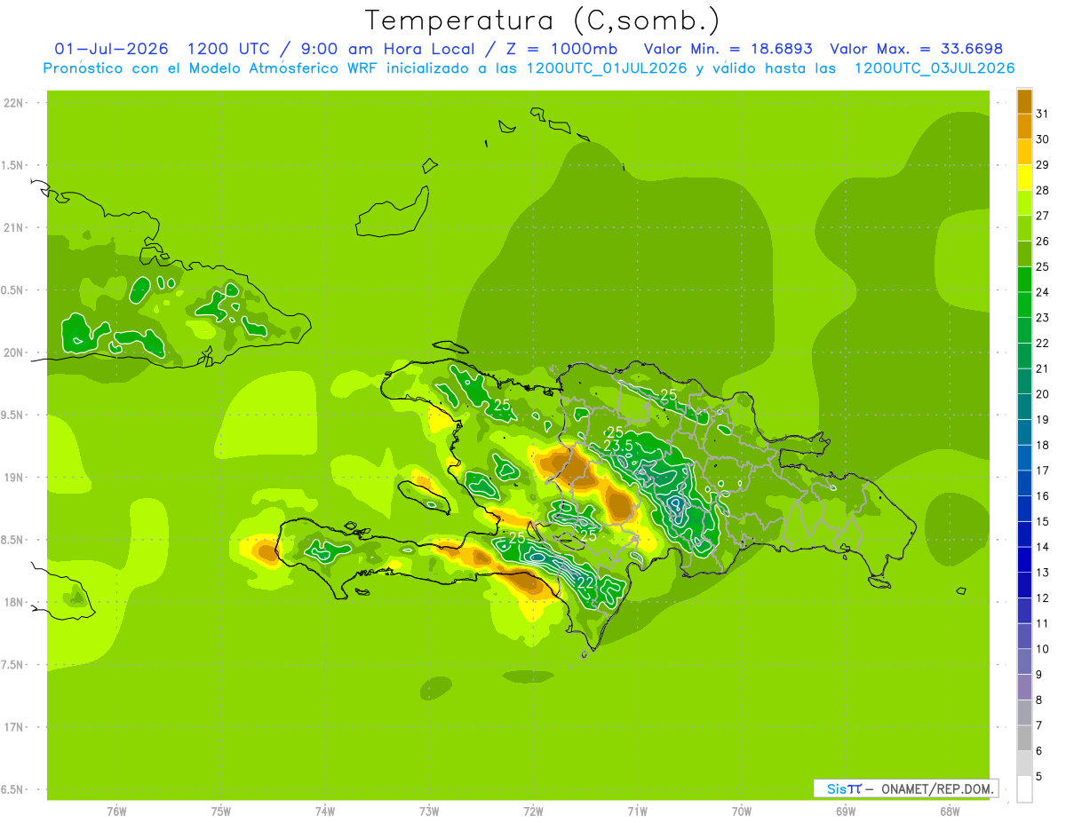Screen dimensions: 1066x823
Task: Click the "73W" longitude axis label
Action: pos(429,811)
